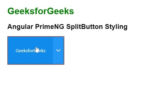
Task: Click the second Geeks in the green heading
Action: [x=60, y=11]
